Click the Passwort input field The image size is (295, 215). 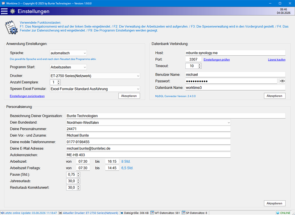(231, 81)
